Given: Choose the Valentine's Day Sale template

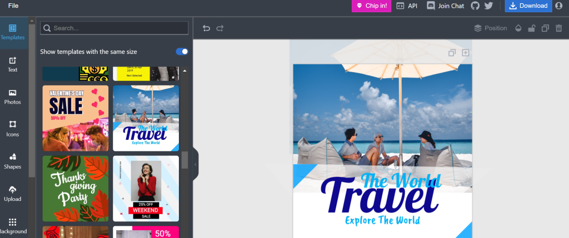Looking at the screenshot, I should point(76,118).
